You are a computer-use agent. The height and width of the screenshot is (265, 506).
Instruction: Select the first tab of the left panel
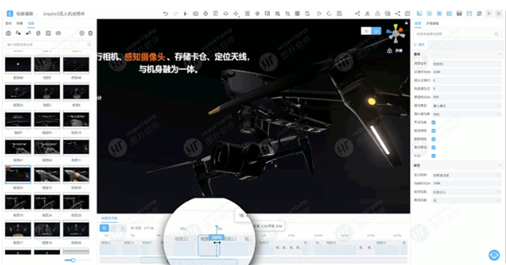(8, 23)
